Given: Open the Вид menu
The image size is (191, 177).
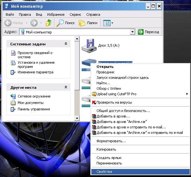Looking at the screenshot, I should point(39,14).
